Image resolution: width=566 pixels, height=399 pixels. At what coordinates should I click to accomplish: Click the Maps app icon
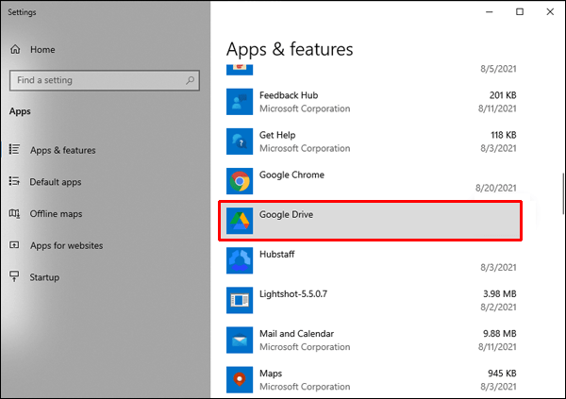tap(240, 379)
